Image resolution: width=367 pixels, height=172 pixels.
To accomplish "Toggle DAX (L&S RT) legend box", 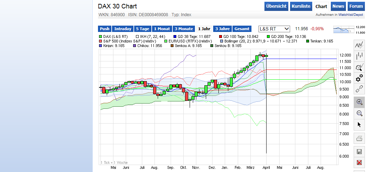I will [x=101, y=37].
